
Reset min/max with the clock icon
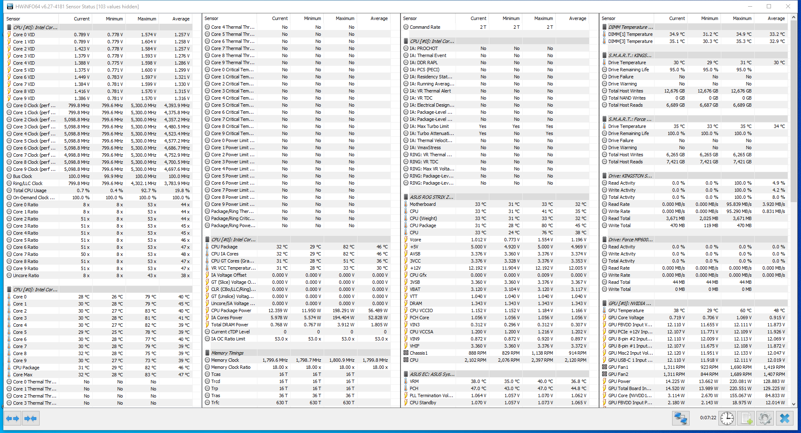tap(727, 418)
